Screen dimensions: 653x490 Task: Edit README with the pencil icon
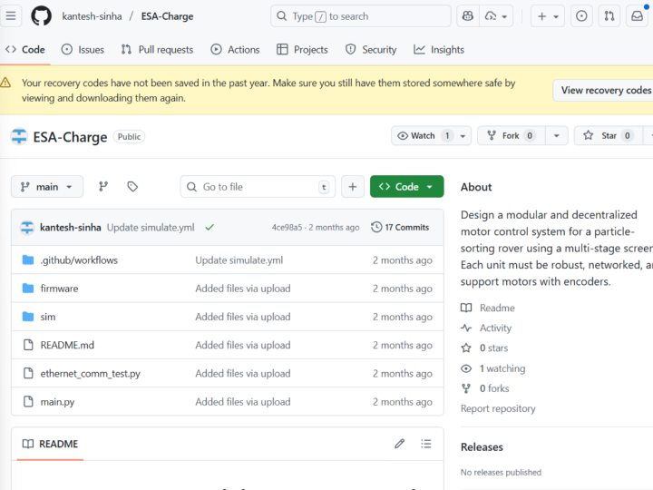399,444
